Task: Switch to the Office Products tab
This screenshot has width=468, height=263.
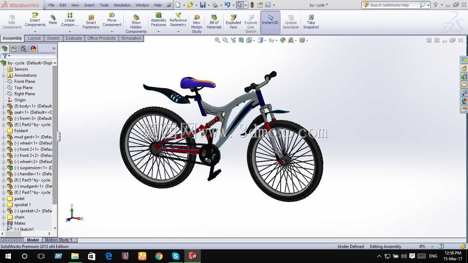Action: 101,38
